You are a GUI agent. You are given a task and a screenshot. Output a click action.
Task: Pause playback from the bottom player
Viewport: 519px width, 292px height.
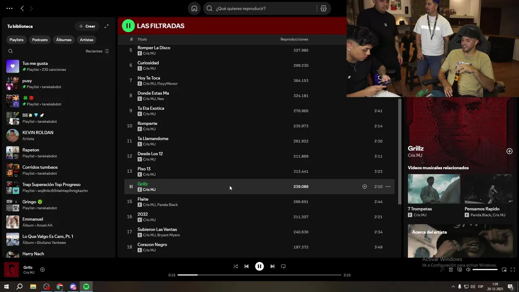[x=259, y=266]
